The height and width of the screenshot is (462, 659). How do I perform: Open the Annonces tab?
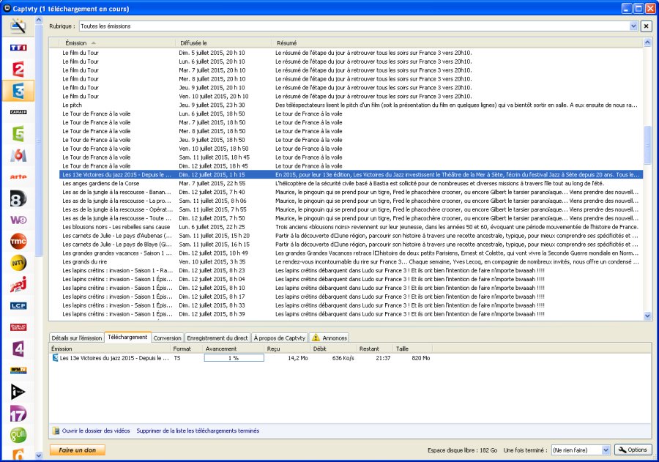tap(329, 338)
